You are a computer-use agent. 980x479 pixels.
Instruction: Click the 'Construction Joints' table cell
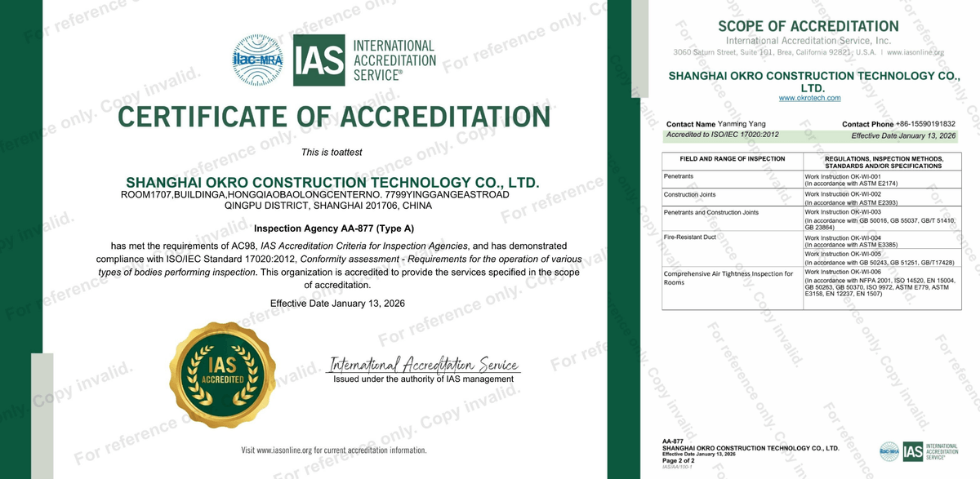pyautogui.click(x=732, y=198)
